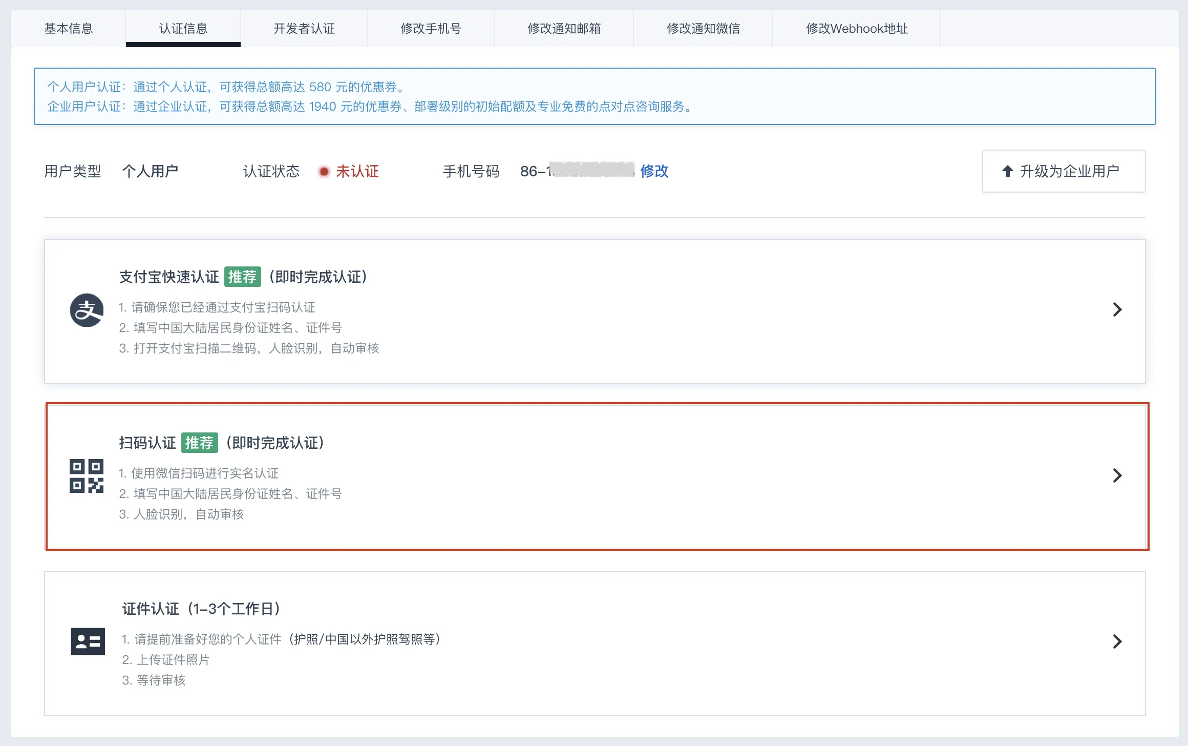Switch to 修改通知微信 tab

(x=704, y=29)
